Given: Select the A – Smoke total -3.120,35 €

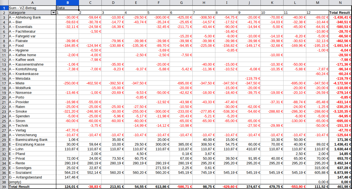Looking at the screenshot, I should (340, 112).
